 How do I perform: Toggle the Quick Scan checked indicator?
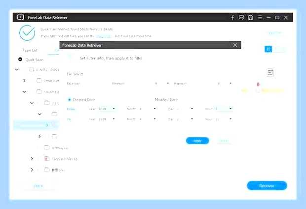click(x=20, y=60)
